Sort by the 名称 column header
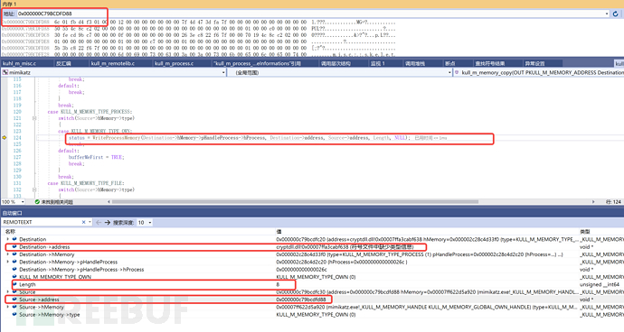Viewport: 624px width, 332px height. pyautogui.click(x=10, y=232)
